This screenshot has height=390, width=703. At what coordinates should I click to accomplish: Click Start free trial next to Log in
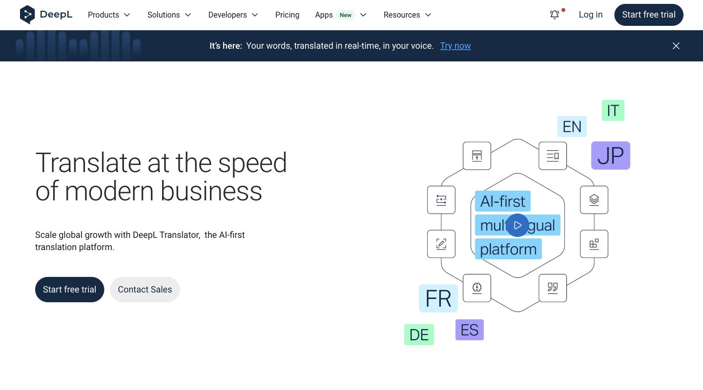coord(649,15)
